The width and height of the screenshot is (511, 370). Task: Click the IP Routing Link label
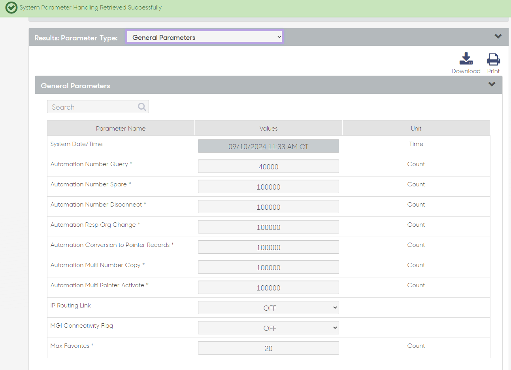70,305
